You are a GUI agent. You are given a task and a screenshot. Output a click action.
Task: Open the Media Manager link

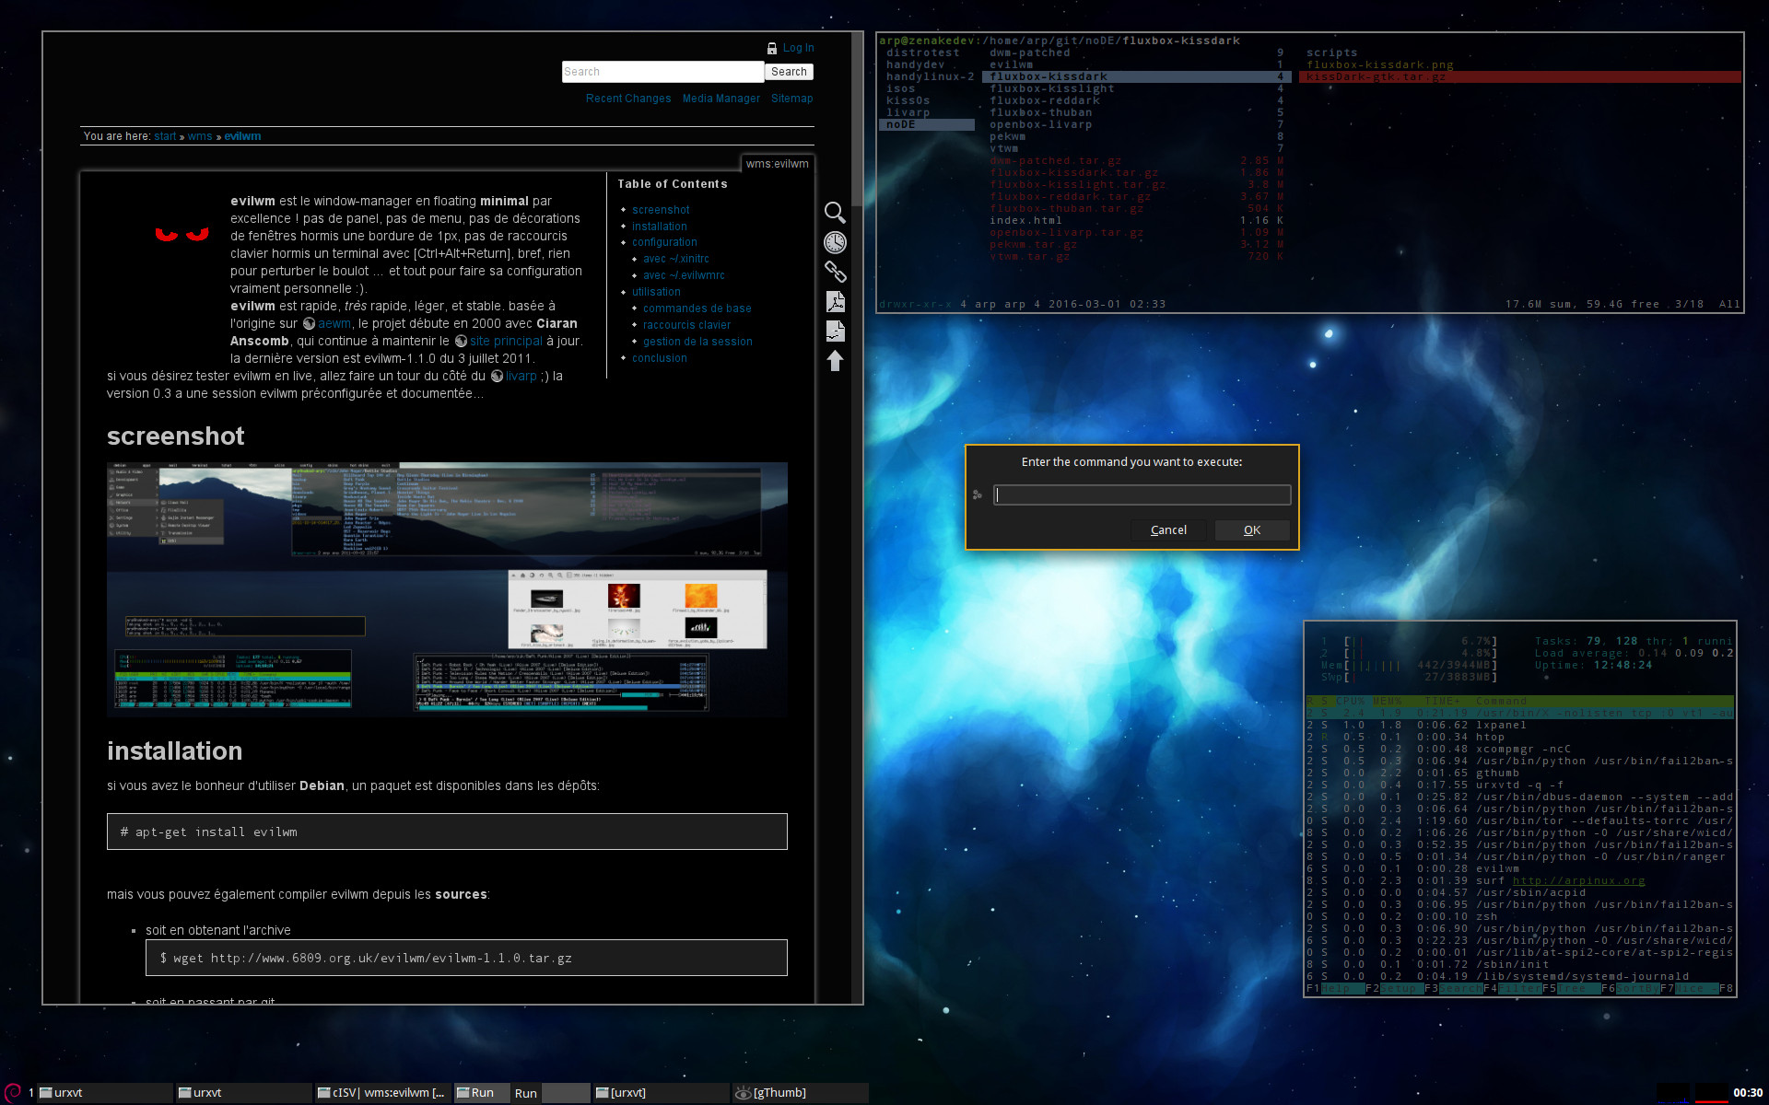[x=720, y=99]
